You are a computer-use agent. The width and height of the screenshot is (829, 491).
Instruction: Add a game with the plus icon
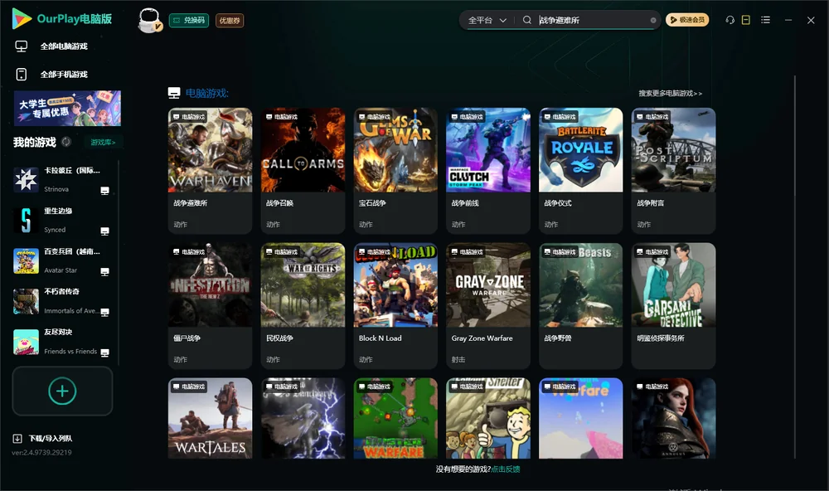coord(62,391)
